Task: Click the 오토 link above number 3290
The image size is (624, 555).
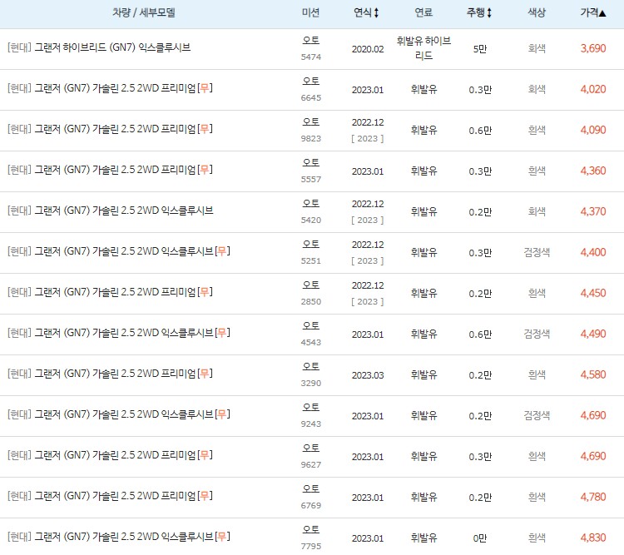Action: 311,366
